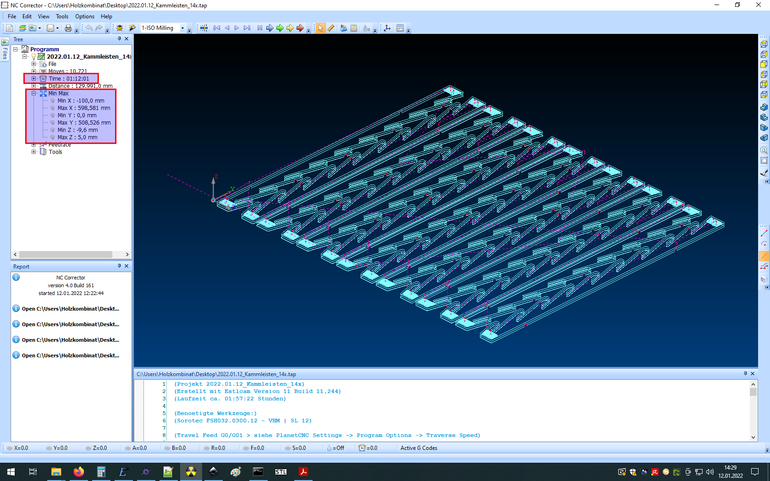
Task: Click the Redo arrow icon
Action: click(x=99, y=28)
